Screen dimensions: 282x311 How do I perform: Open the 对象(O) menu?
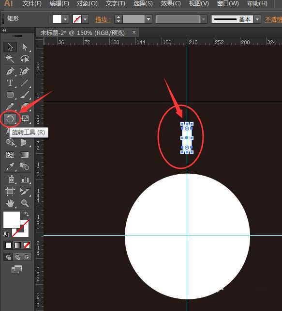tap(87, 3)
